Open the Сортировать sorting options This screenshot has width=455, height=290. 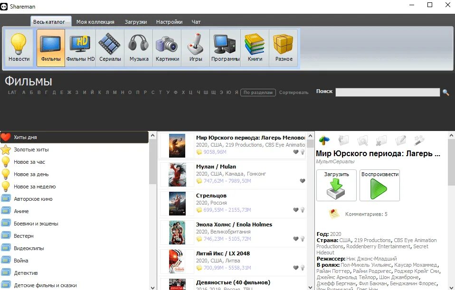coord(294,93)
